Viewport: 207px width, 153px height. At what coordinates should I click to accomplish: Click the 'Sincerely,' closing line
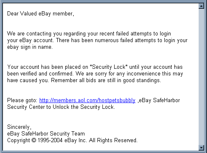pyautogui.click(x=19, y=127)
